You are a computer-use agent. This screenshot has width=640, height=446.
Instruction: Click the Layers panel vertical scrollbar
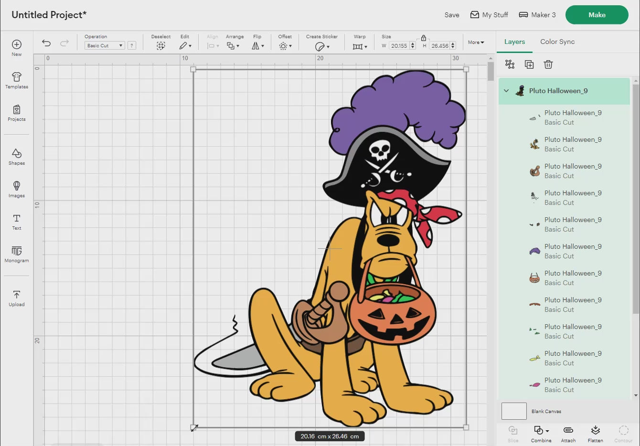coord(636,200)
